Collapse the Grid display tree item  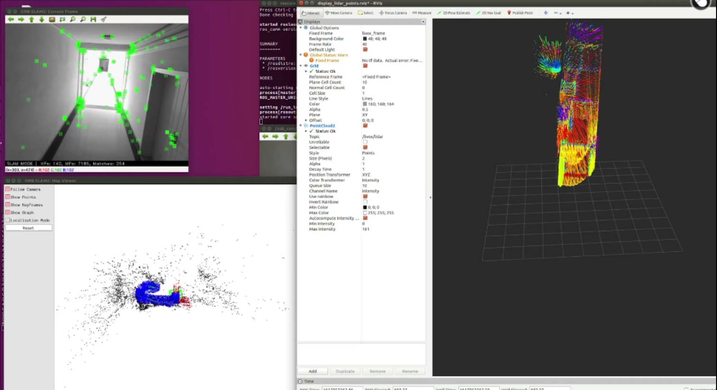coord(301,66)
